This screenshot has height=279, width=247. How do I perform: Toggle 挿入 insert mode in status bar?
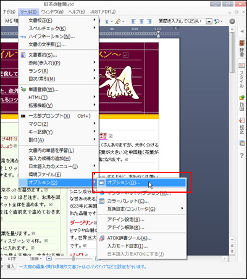[x=10, y=267]
